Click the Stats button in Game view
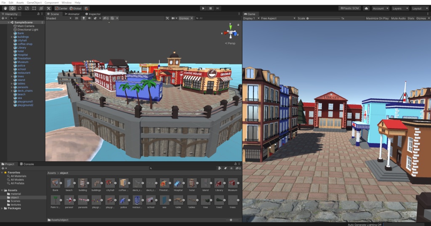 tap(411, 19)
